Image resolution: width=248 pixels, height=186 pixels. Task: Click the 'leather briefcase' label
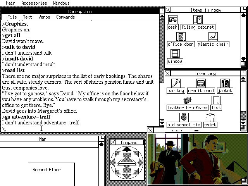188,108
